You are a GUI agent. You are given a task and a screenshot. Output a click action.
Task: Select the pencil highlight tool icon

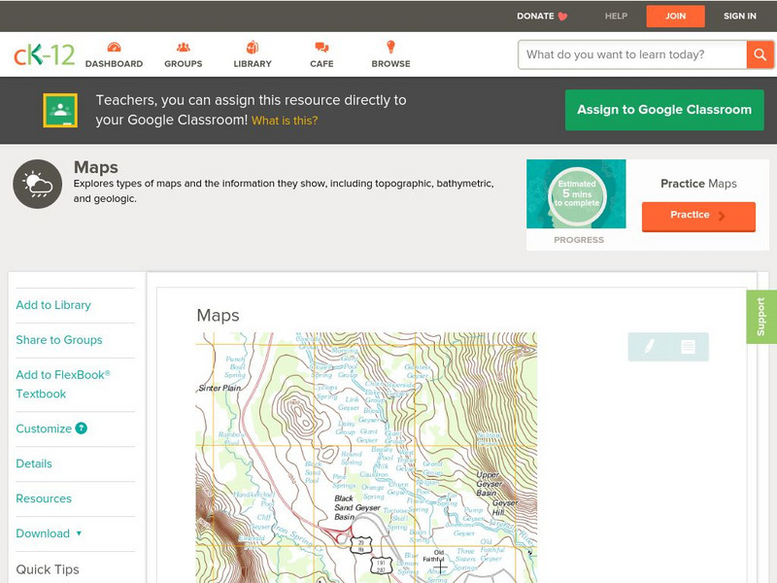click(649, 347)
